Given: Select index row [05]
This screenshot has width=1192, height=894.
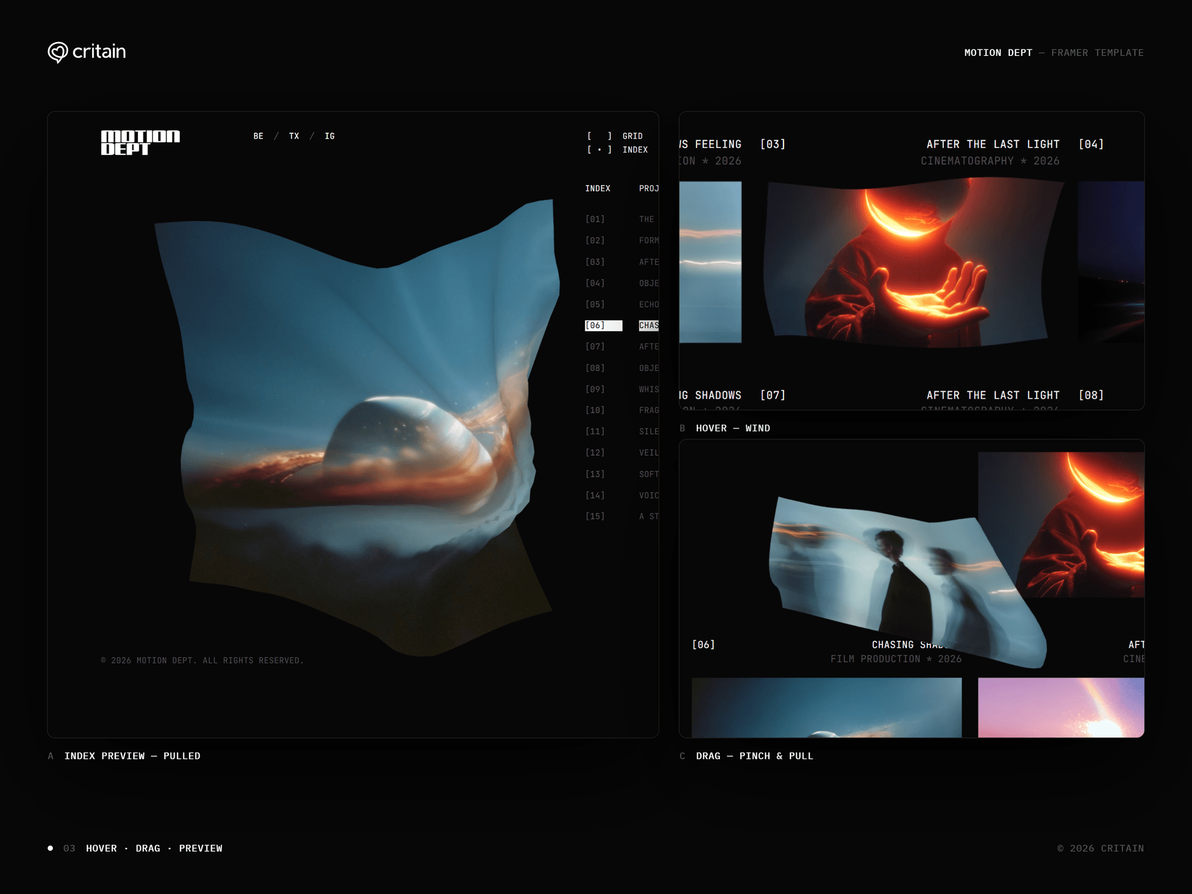Looking at the screenshot, I should click(x=622, y=304).
